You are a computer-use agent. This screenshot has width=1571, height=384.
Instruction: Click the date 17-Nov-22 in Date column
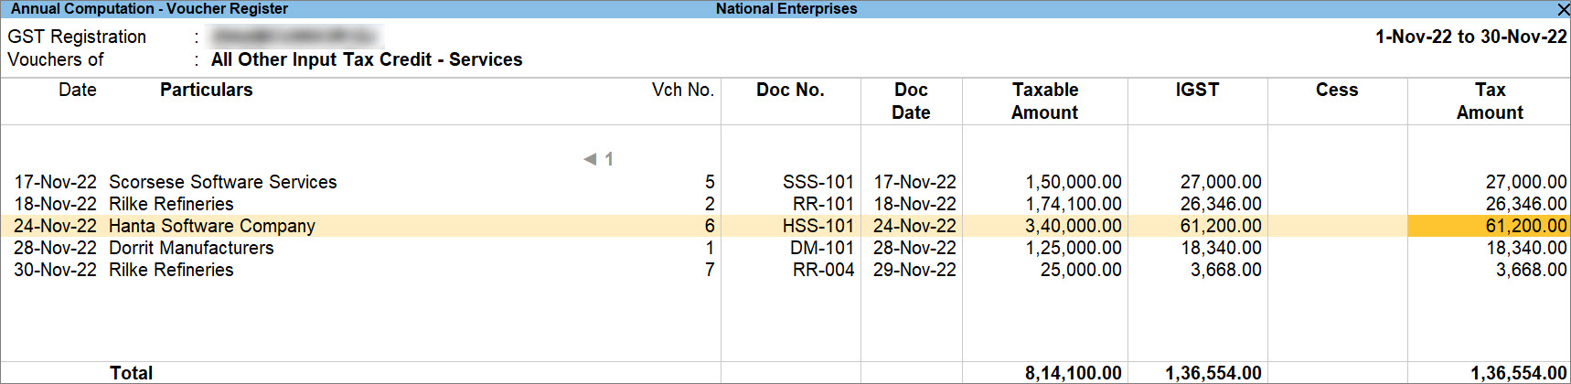click(x=55, y=182)
